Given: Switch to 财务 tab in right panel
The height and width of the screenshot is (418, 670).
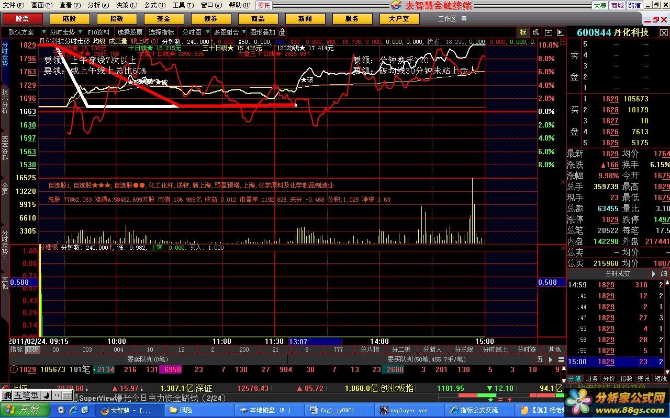Looking at the screenshot, I should pyautogui.click(x=591, y=379).
